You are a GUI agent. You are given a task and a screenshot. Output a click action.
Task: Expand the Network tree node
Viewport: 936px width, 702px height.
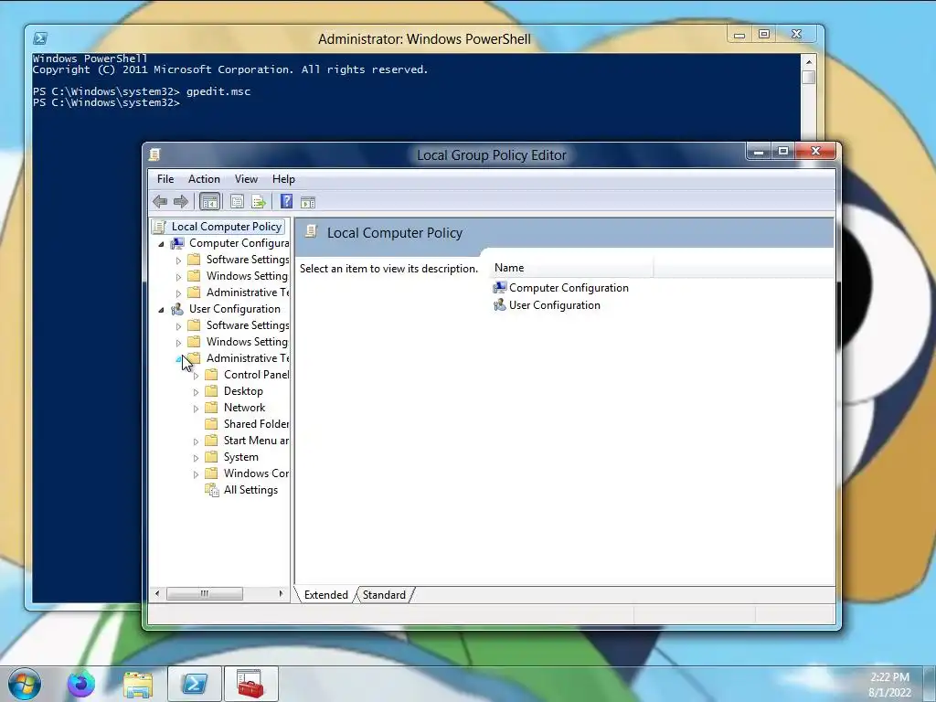196,409
